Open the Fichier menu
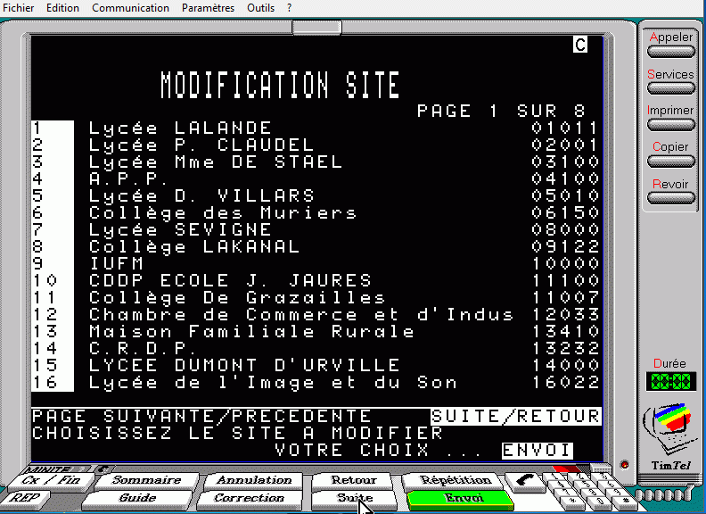Viewport: 706px width, 514px height. [19, 8]
